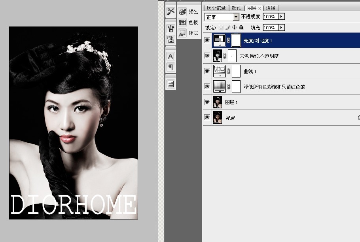The image size is (360, 242).
Task: Open the 色板 swatches panel
Action: tap(188, 22)
